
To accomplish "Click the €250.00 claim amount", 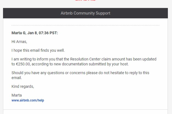I will click(x=23, y=64).
